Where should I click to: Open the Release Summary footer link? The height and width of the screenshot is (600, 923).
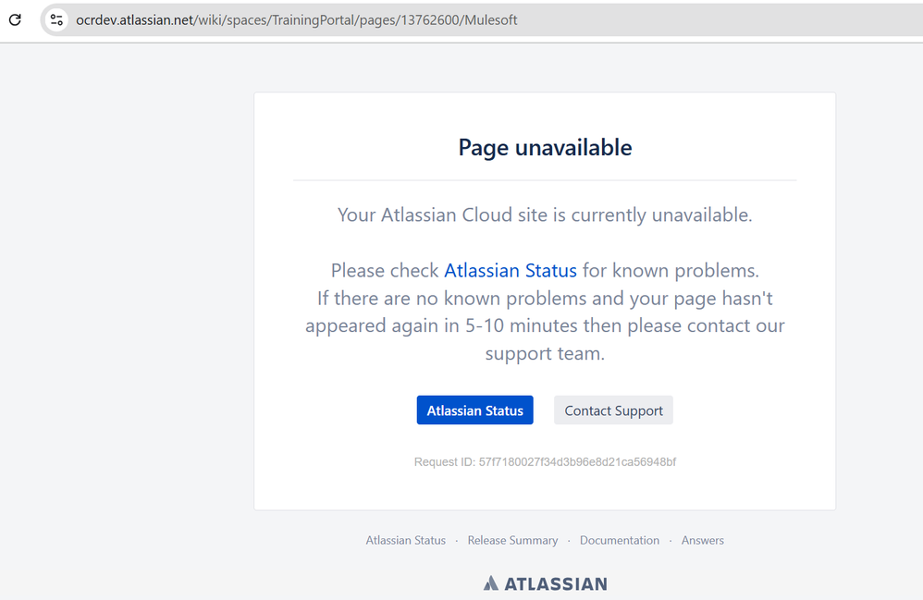tap(512, 540)
